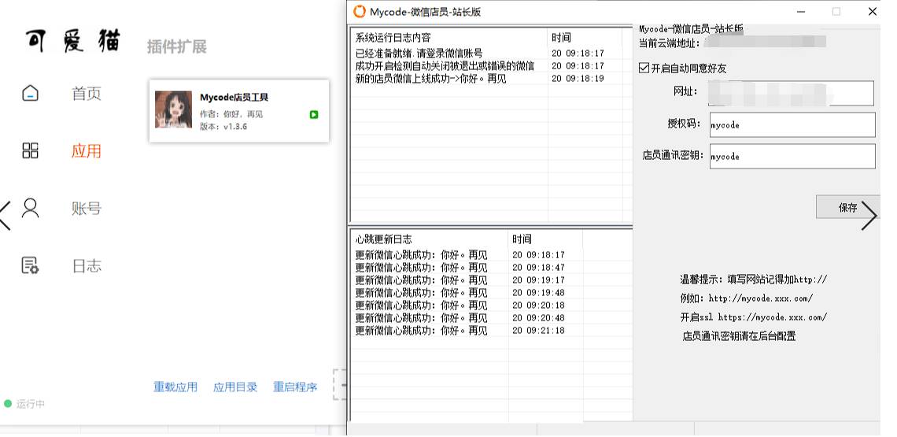The width and height of the screenshot is (897, 437).
Task: Click the four-squares application icon
Action: click(30, 151)
